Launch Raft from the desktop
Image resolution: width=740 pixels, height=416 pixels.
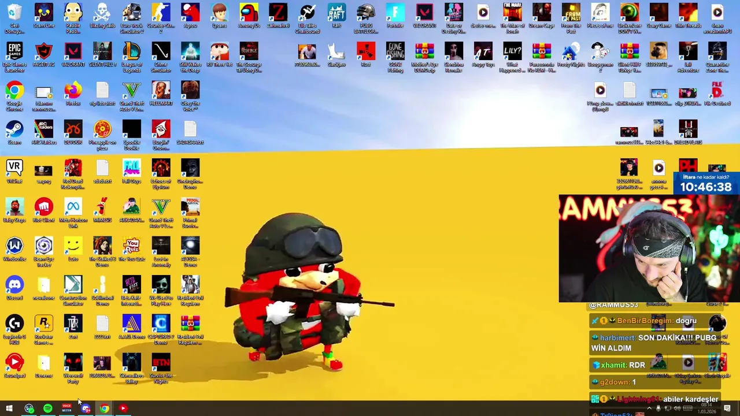pos(336,16)
